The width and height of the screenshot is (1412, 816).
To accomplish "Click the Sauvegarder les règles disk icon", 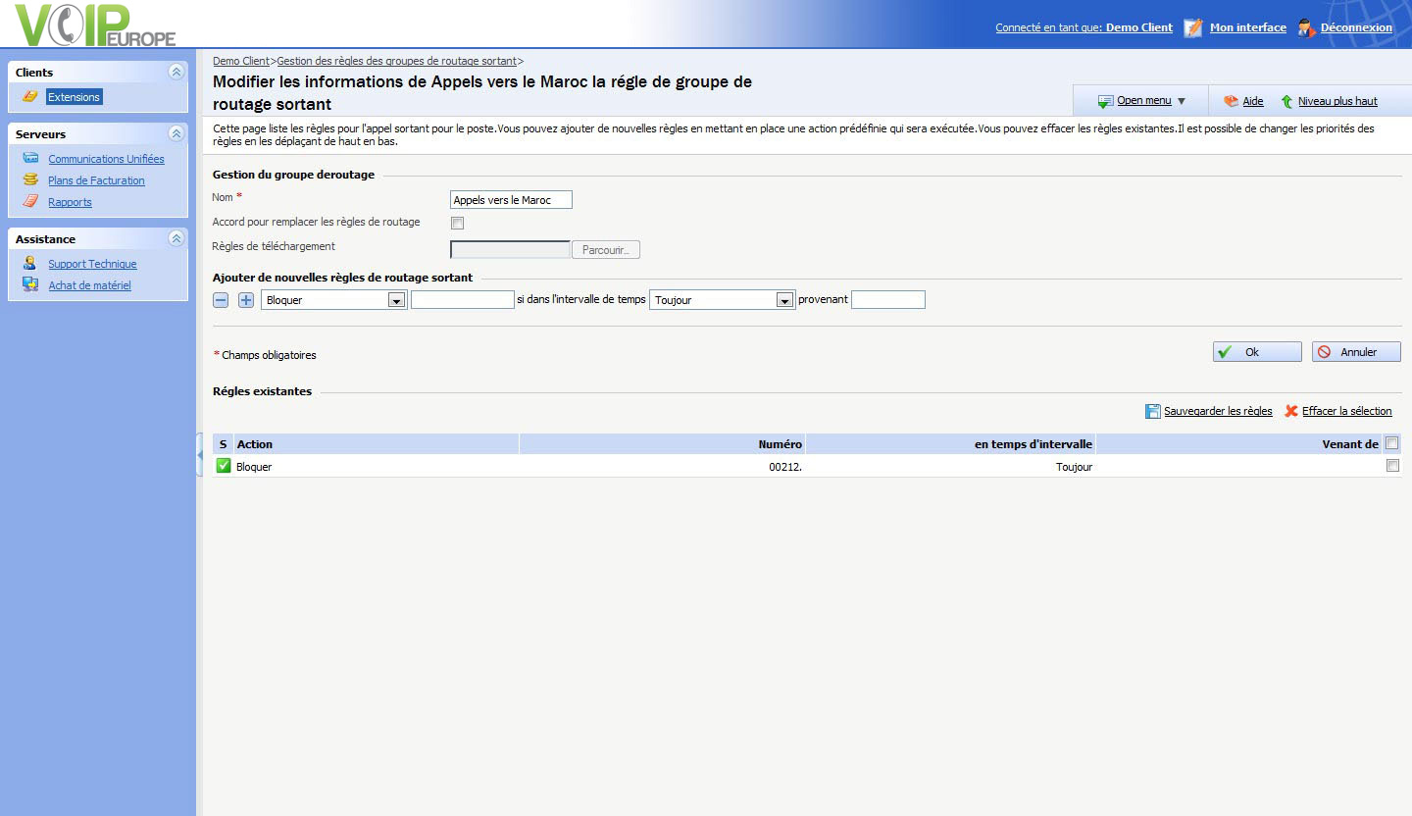I will 1153,411.
